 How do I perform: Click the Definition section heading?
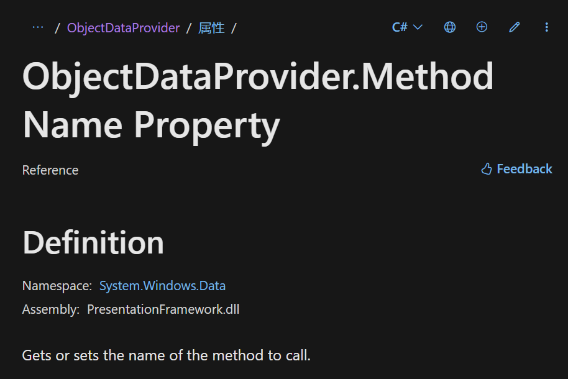[93, 242]
